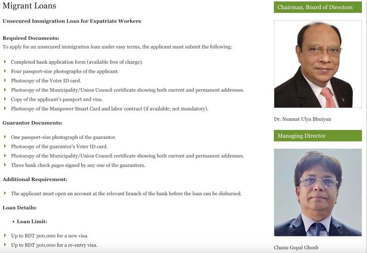The height and width of the screenshot is (253, 367).
Task: Click the arrow bullet beside "One passport-size photograph of the guarantor"
Action: pos(5,137)
